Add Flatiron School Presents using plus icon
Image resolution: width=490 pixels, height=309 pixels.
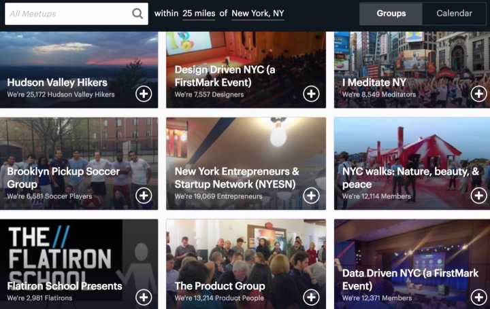click(144, 297)
